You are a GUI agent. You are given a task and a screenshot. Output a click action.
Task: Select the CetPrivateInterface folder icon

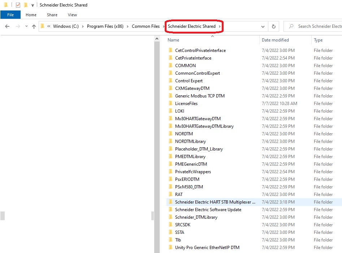pyautogui.click(x=170, y=58)
